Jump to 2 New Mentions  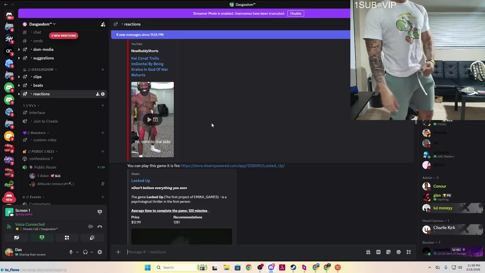pyautogui.click(x=64, y=36)
